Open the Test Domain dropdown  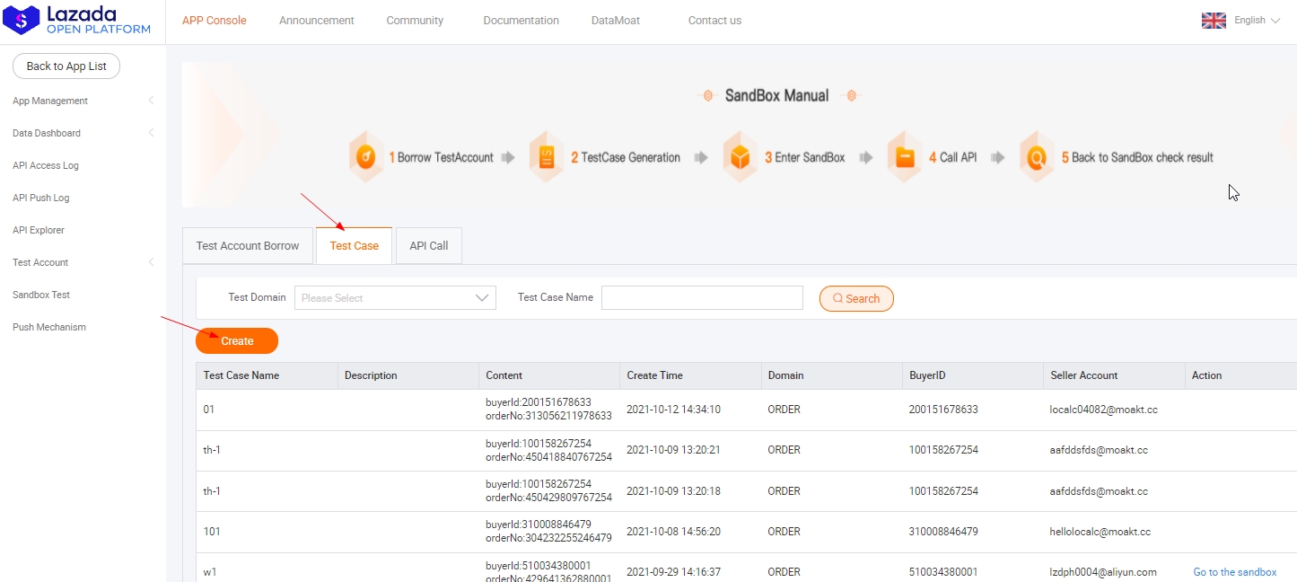pos(395,298)
